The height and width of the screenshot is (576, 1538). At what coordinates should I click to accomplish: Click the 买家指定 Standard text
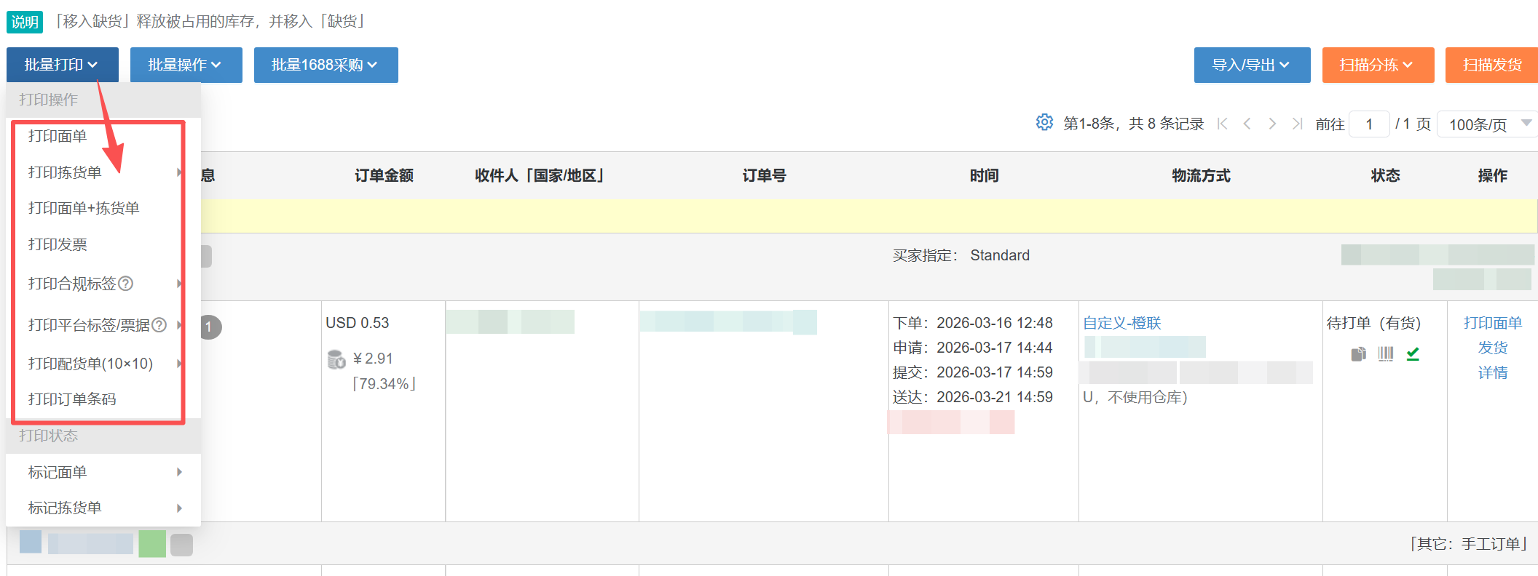click(x=961, y=255)
